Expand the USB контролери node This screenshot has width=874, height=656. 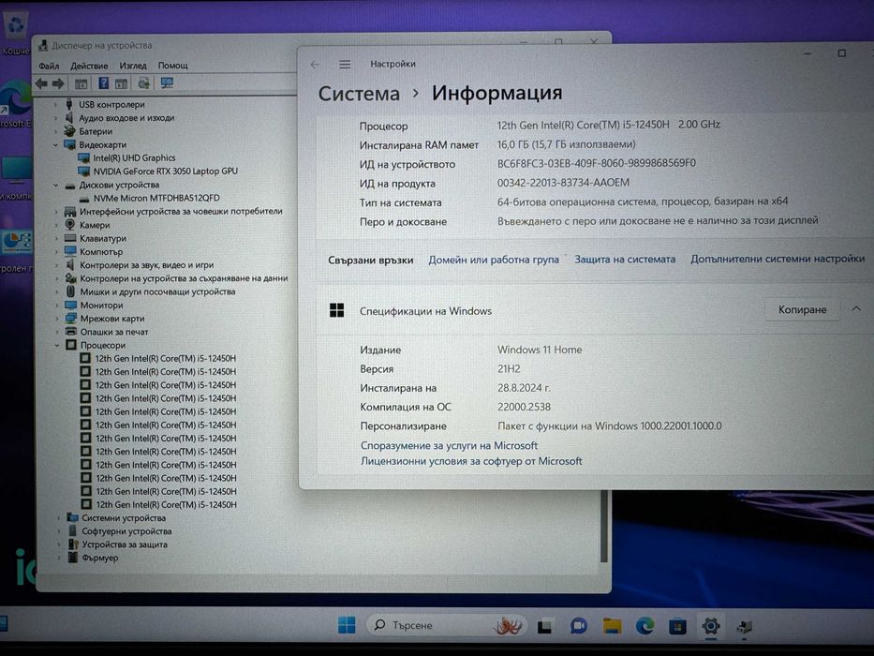tap(56, 104)
